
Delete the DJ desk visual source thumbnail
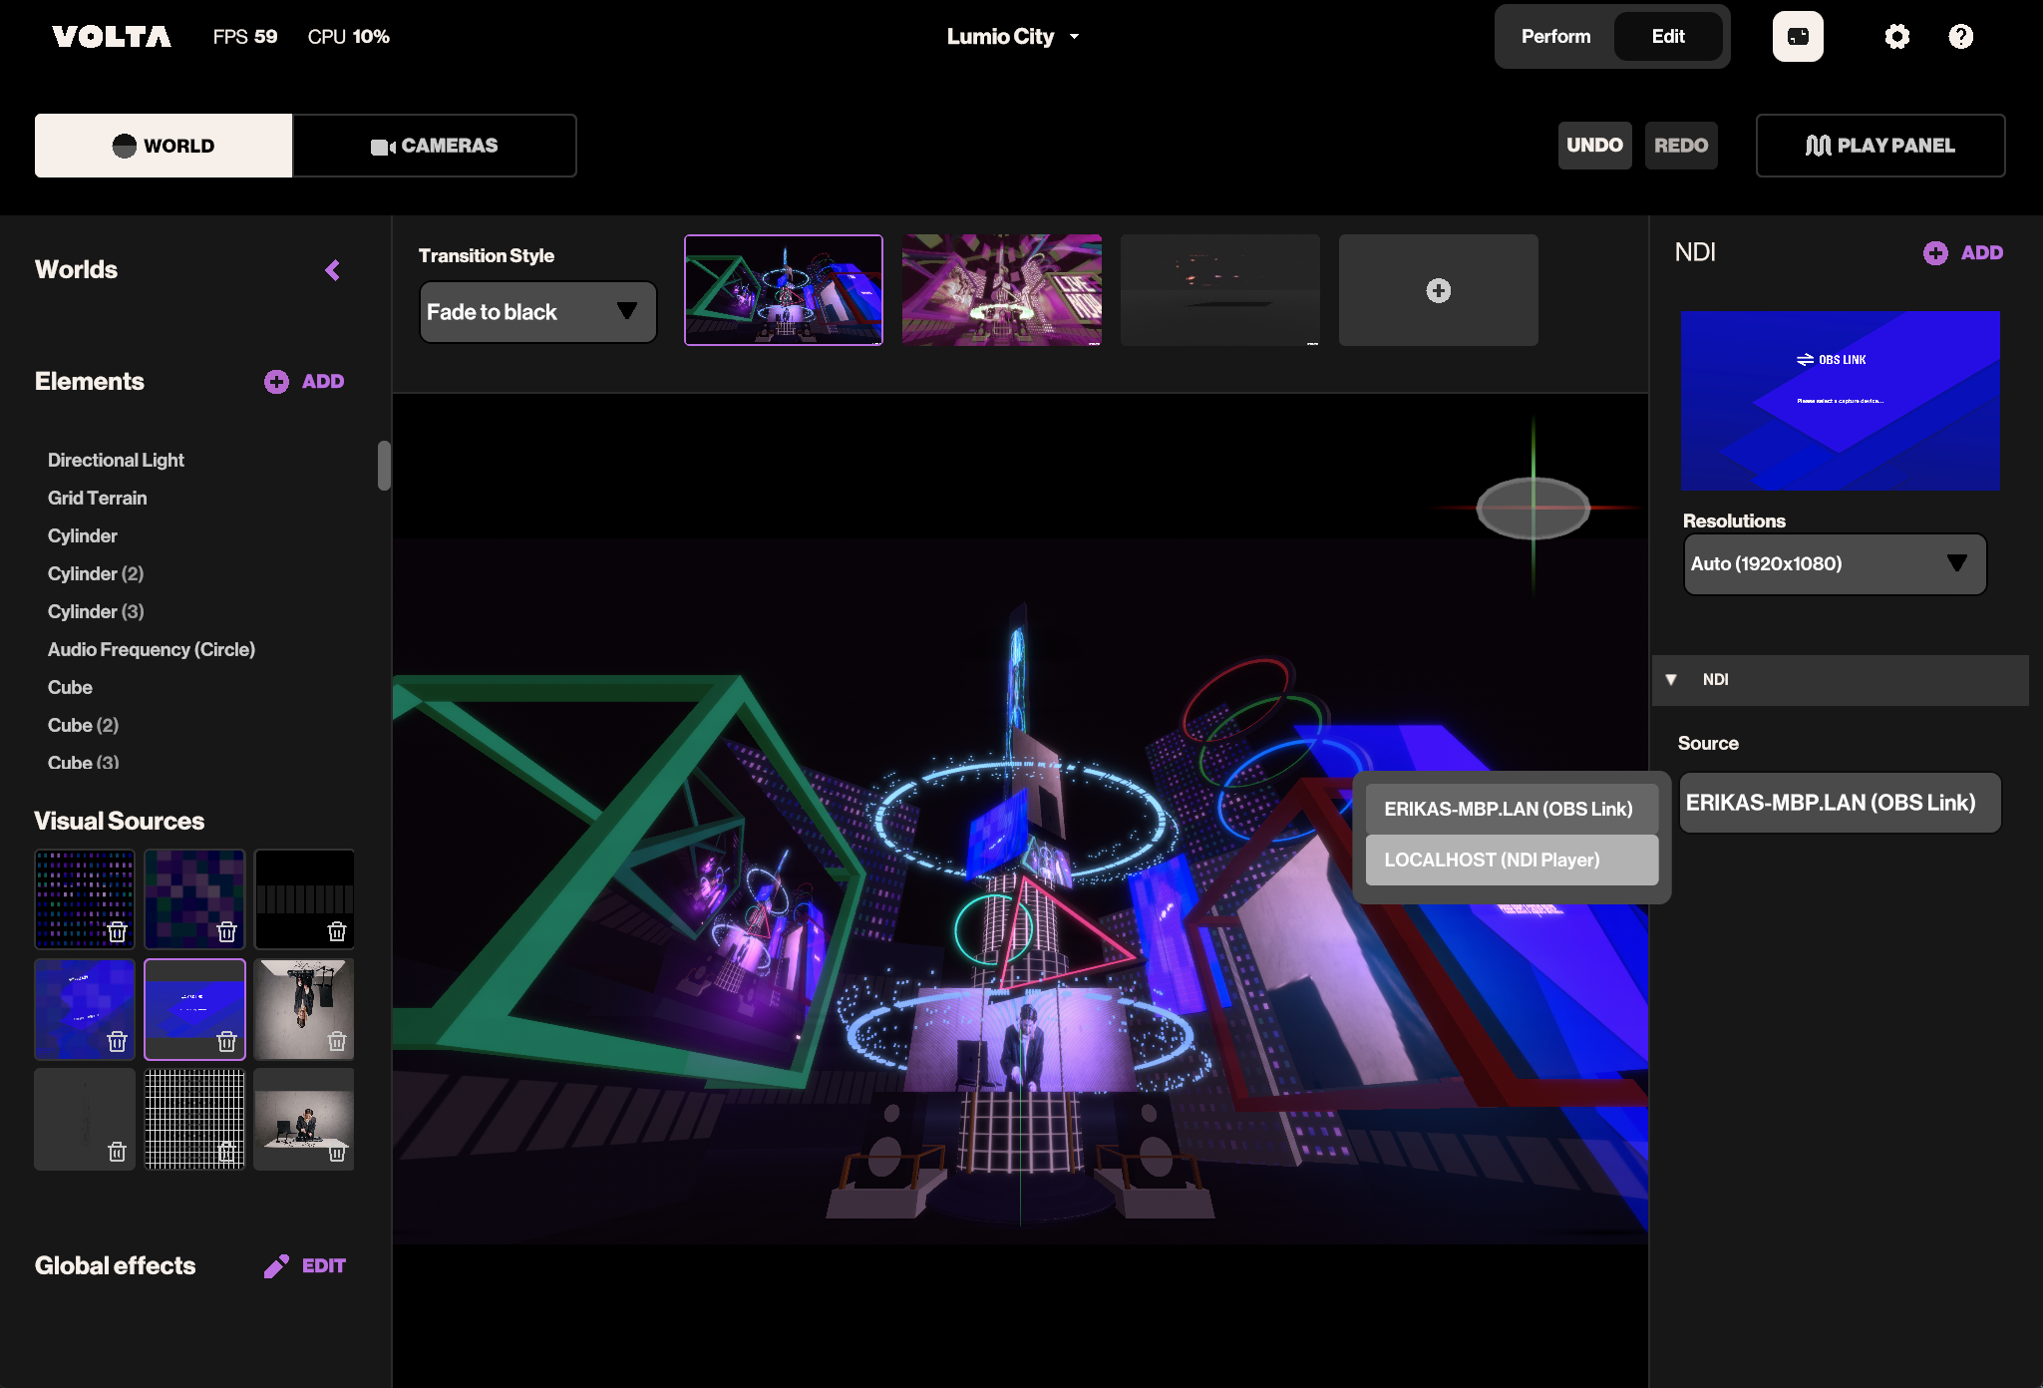pos(337,1153)
